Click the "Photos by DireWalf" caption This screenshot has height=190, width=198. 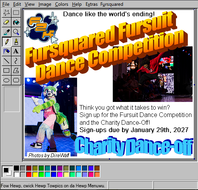[x=49, y=155]
